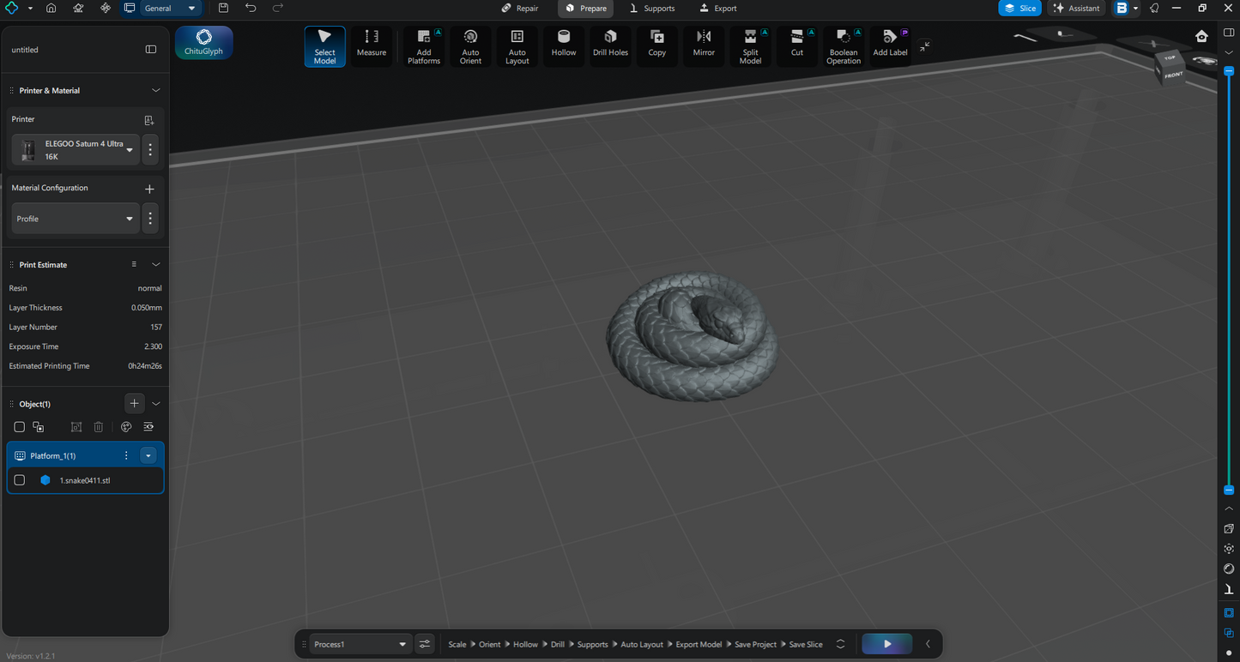Check the snake0411.stl object checkbox
1240x662 pixels.
pos(20,480)
